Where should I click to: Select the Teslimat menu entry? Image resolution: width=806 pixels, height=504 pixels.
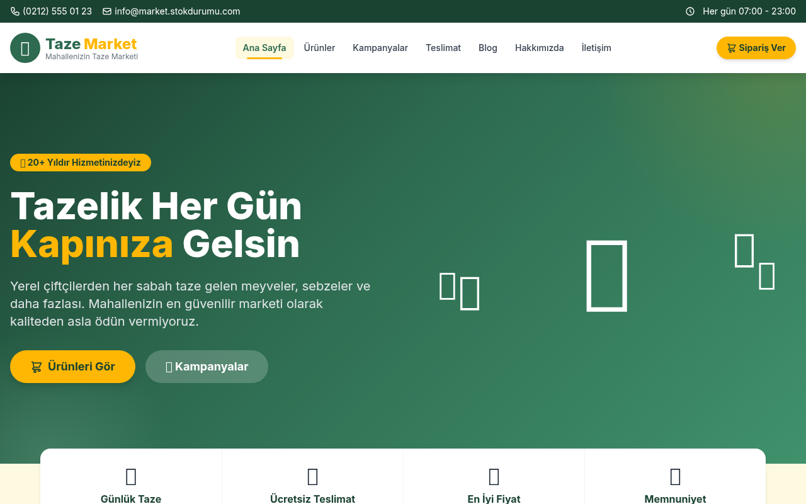(443, 47)
